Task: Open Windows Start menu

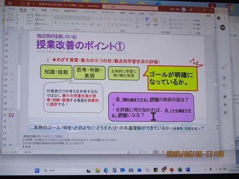Action: tap(37, 171)
